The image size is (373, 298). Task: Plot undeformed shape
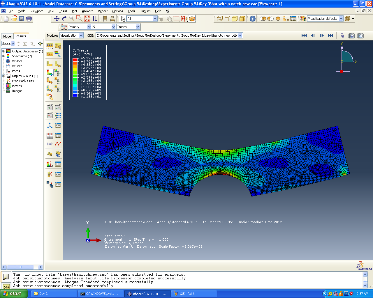[x=50, y=64]
